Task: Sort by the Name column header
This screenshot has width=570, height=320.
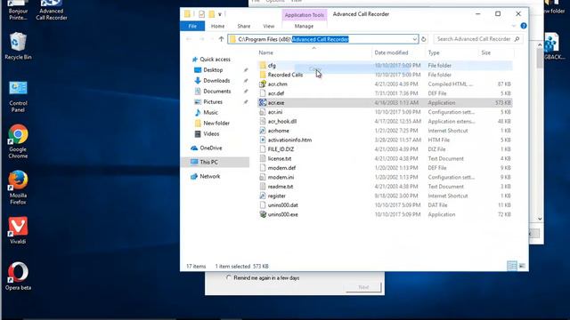Action: pos(314,52)
